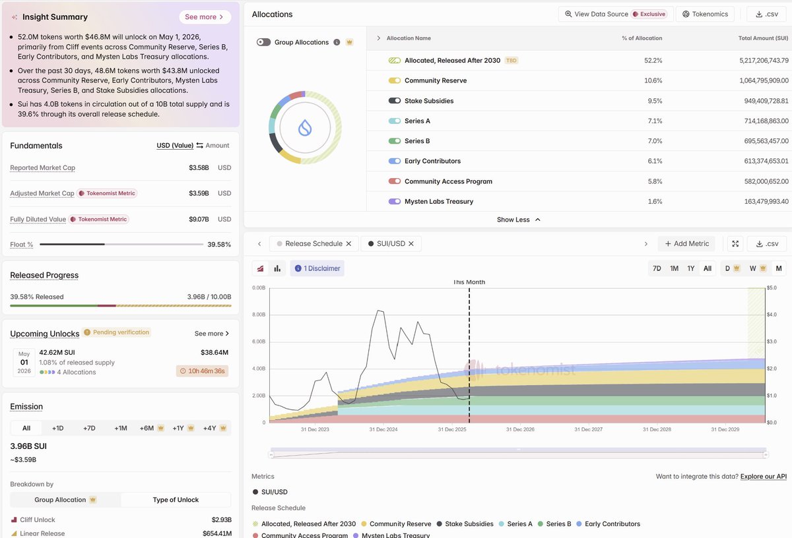
Task: Switch Fundamentals to USD (Value)
Action: tap(175, 146)
